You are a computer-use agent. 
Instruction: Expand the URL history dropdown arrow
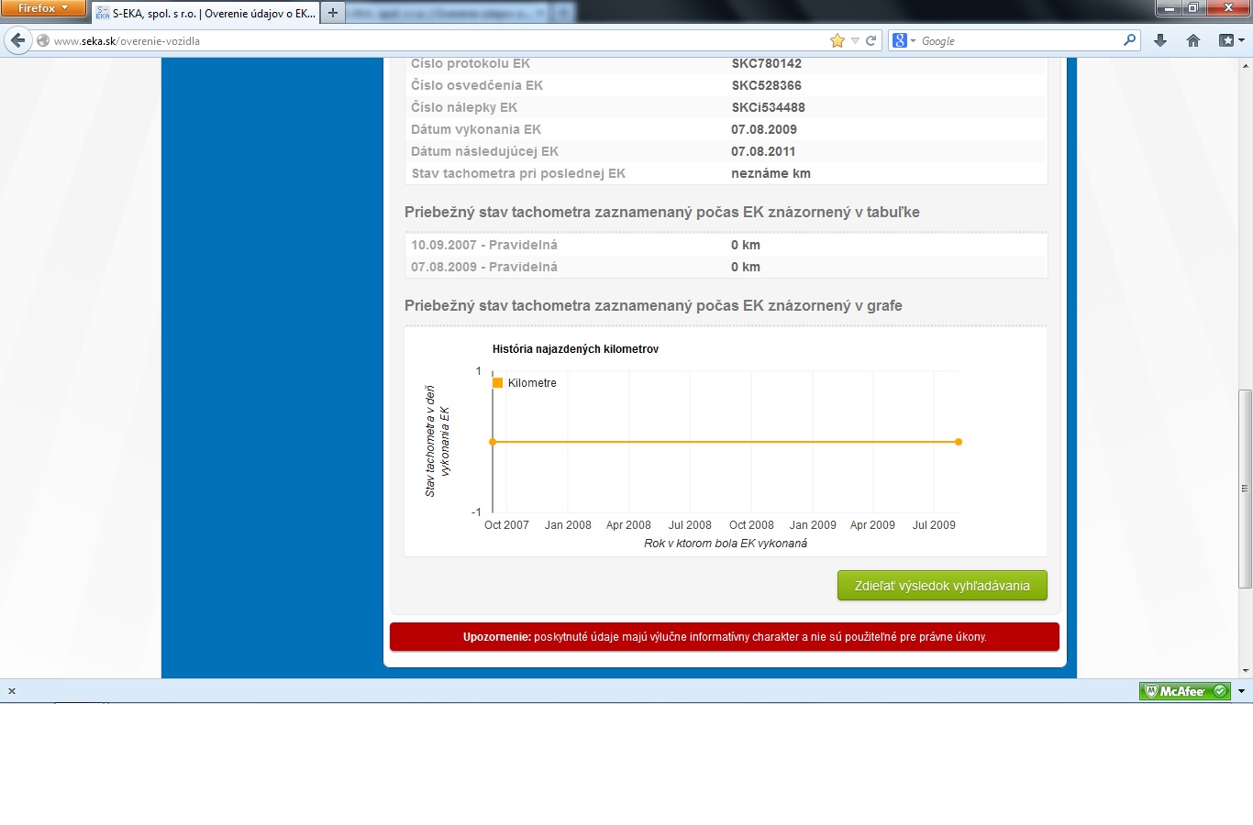point(855,40)
